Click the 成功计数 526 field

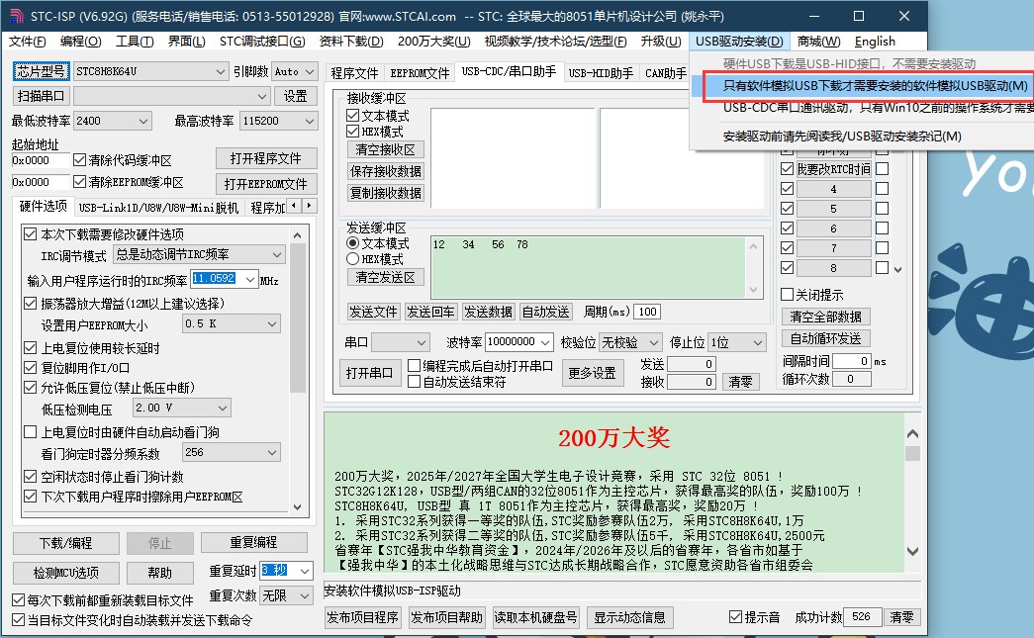click(861, 617)
